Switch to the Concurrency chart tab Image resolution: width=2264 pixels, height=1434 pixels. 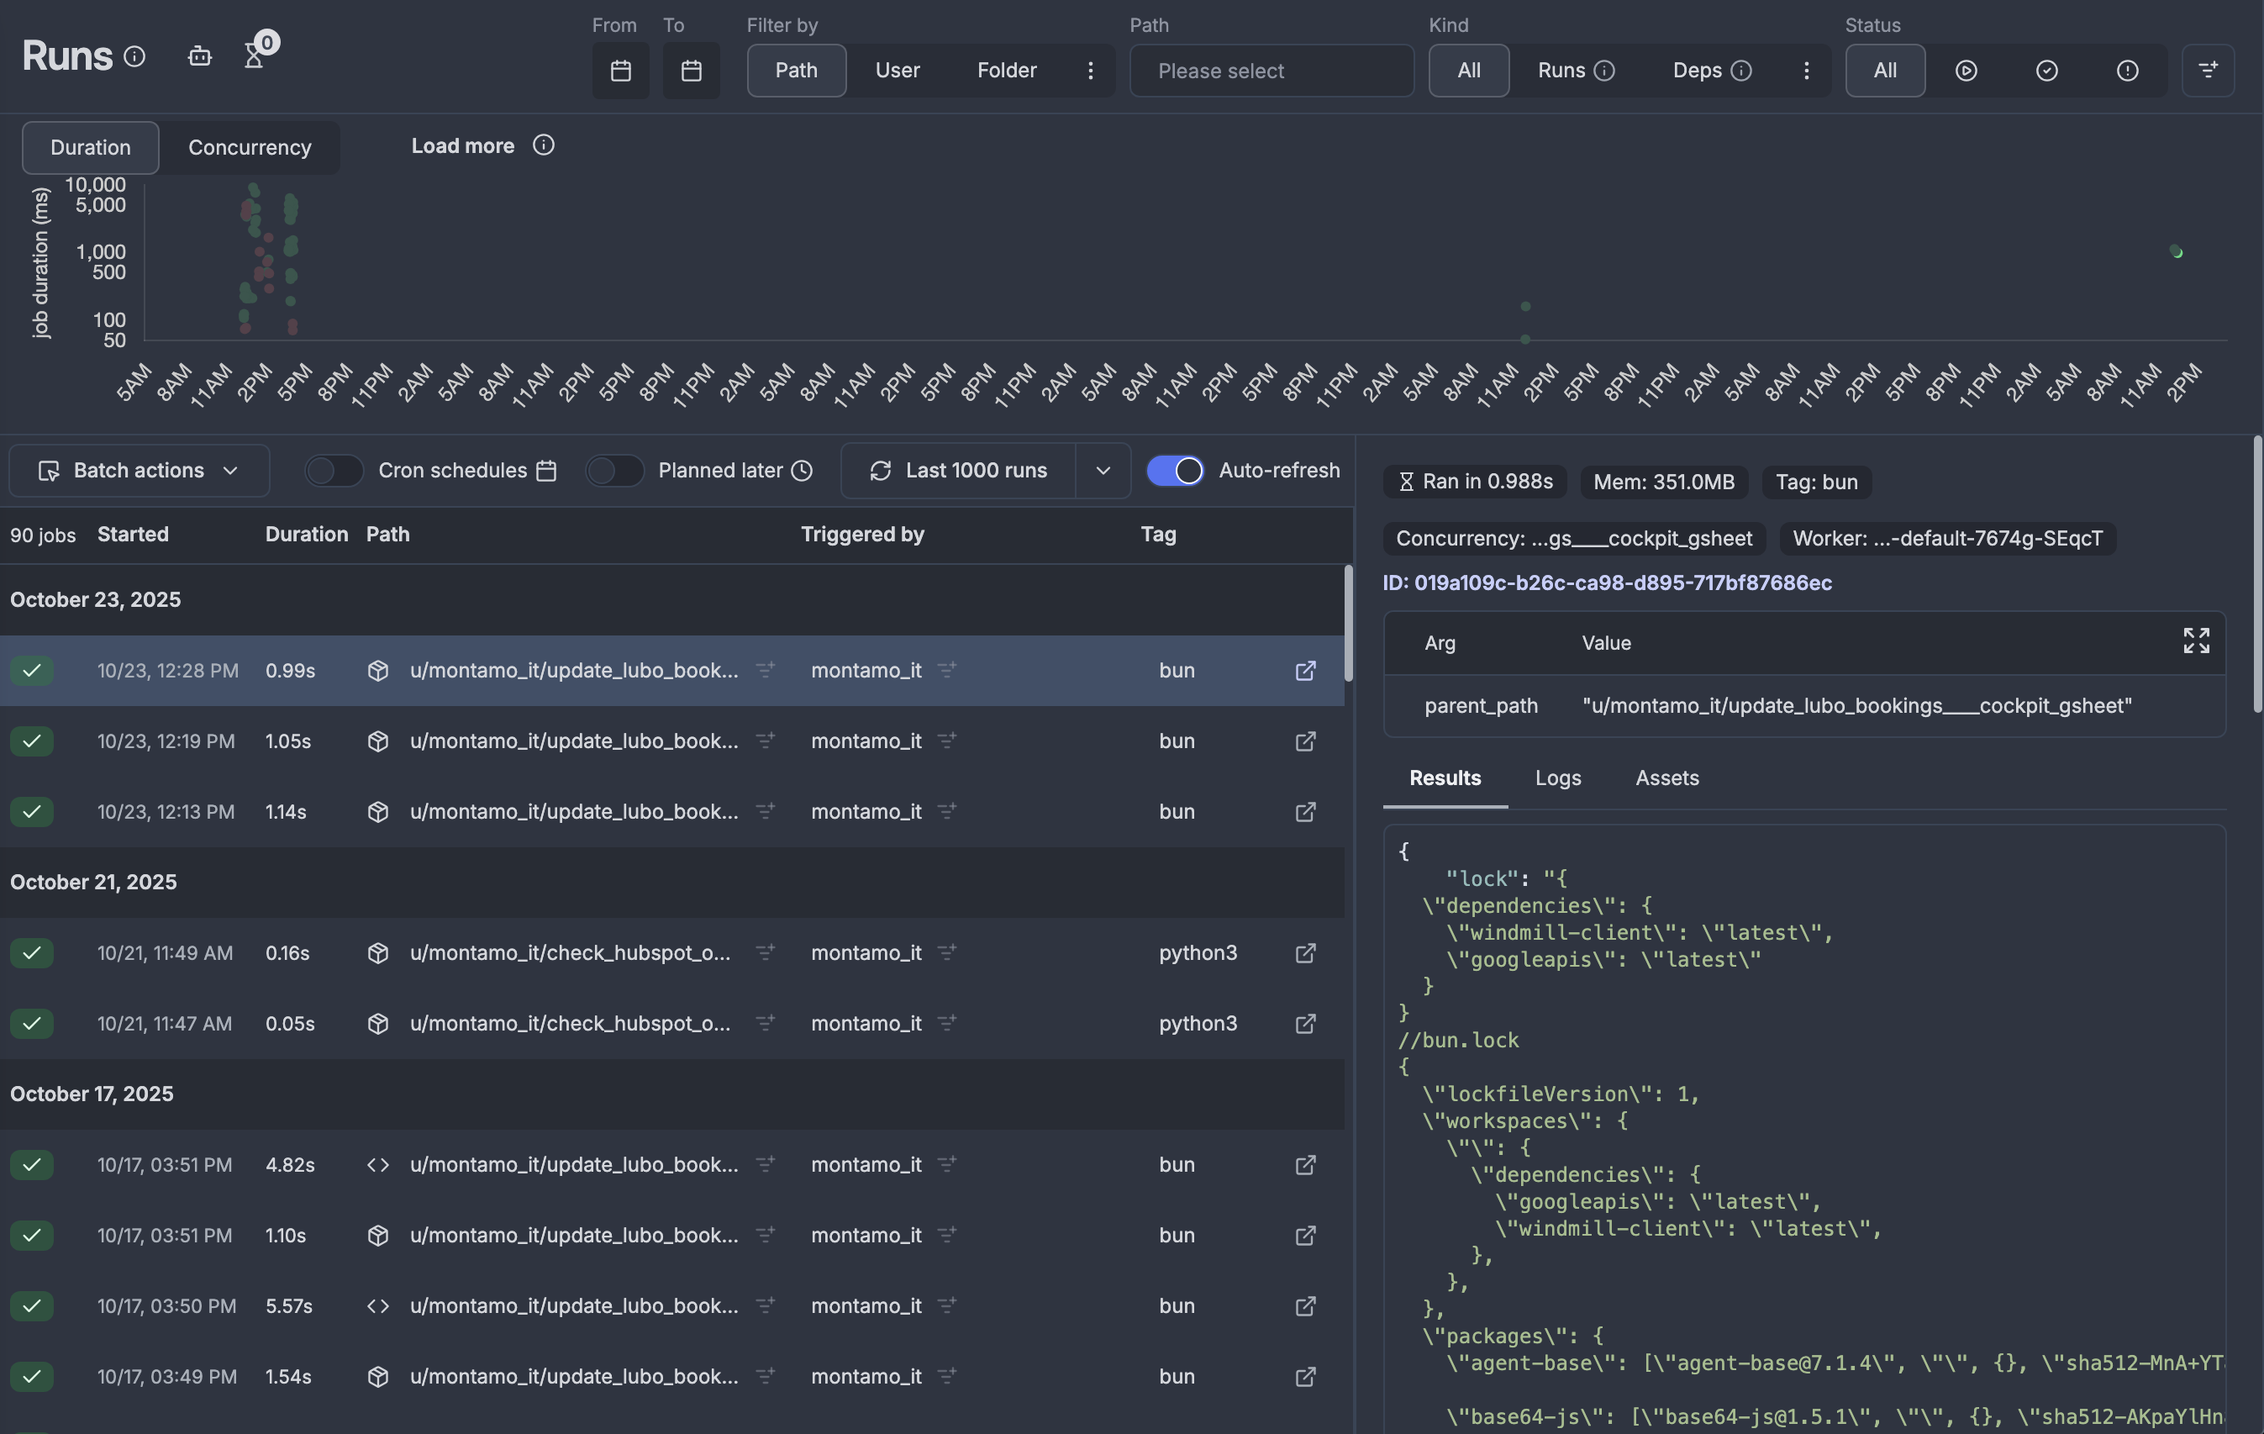point(249,148)
